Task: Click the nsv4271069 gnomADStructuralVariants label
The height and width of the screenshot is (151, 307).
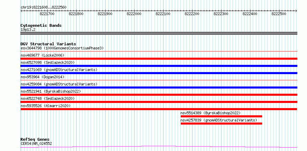Action: coord(59,70)
